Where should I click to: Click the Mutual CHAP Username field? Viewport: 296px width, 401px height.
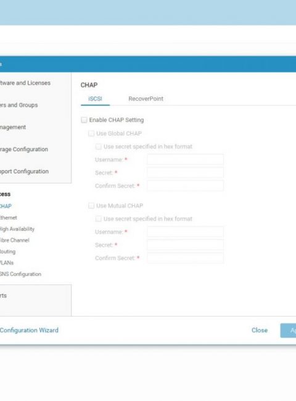186,232
